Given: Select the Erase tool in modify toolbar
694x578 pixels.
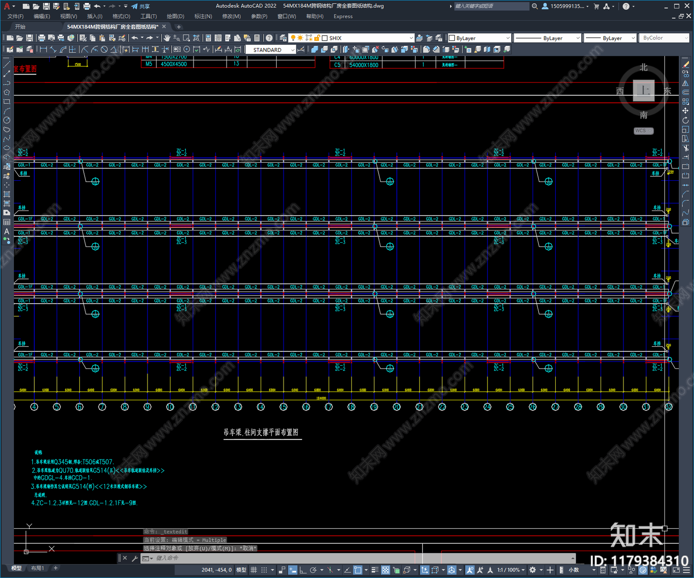Looking at the screenshot, I should 686,65.
